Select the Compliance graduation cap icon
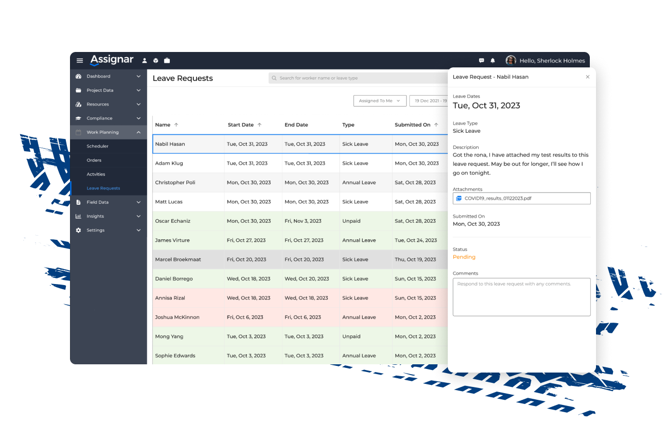 pos(78,118)
